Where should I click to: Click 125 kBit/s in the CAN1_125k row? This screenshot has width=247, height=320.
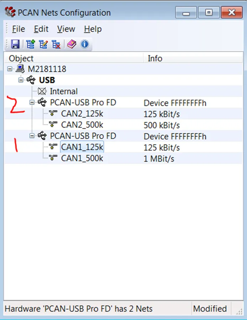click(162, 148)
